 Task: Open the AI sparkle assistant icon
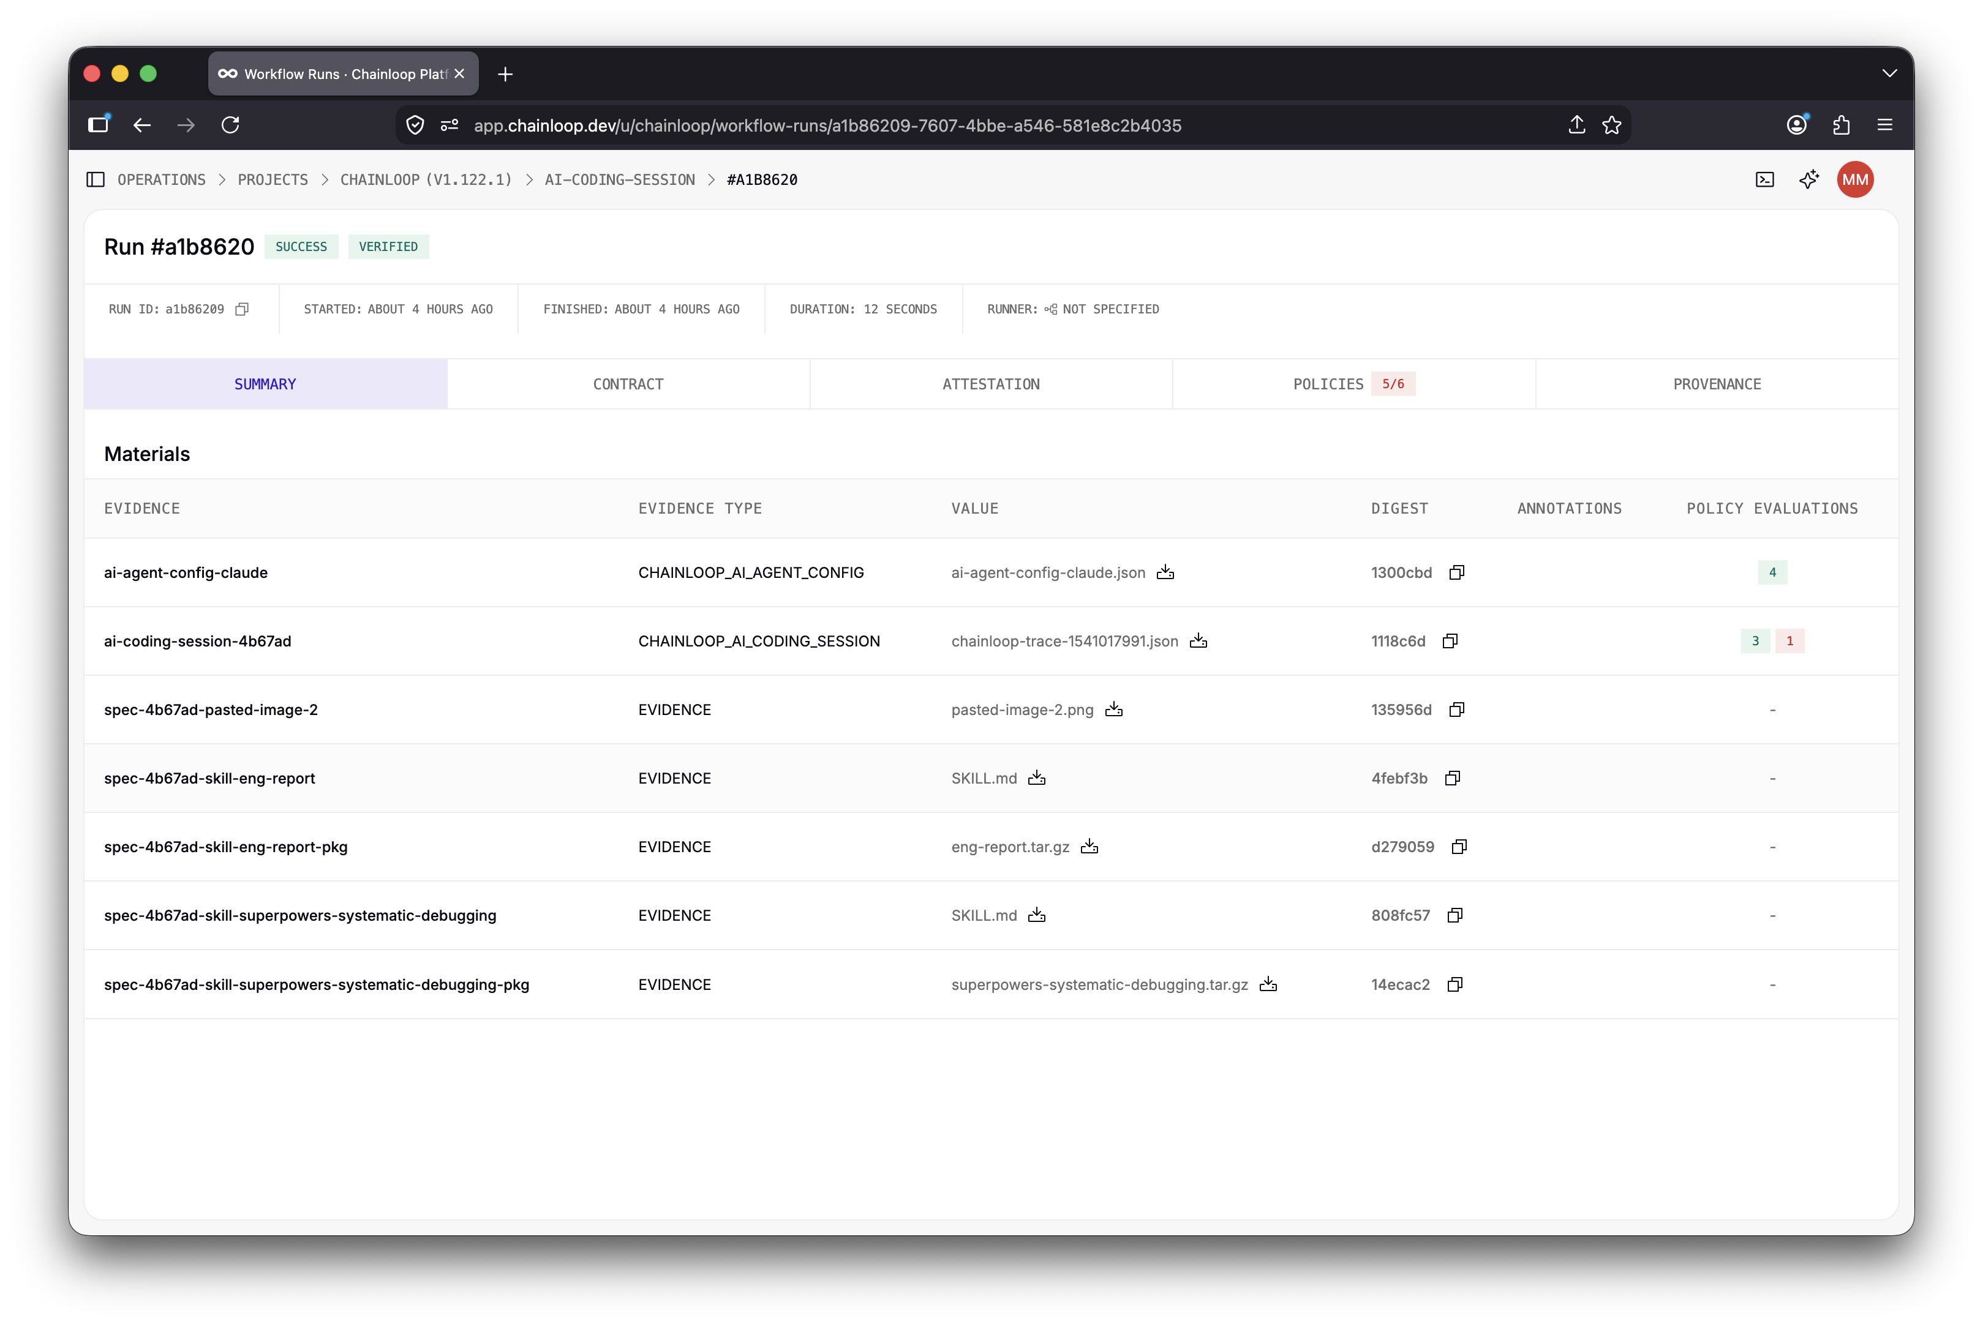point(1808,179)
